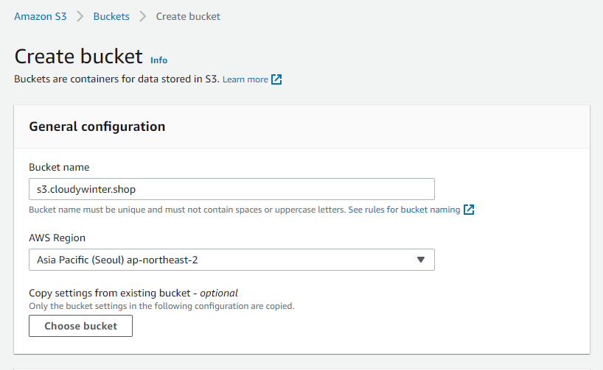Open the Learn more link
This screenshot has height=370, width=603.
point(245,79)
